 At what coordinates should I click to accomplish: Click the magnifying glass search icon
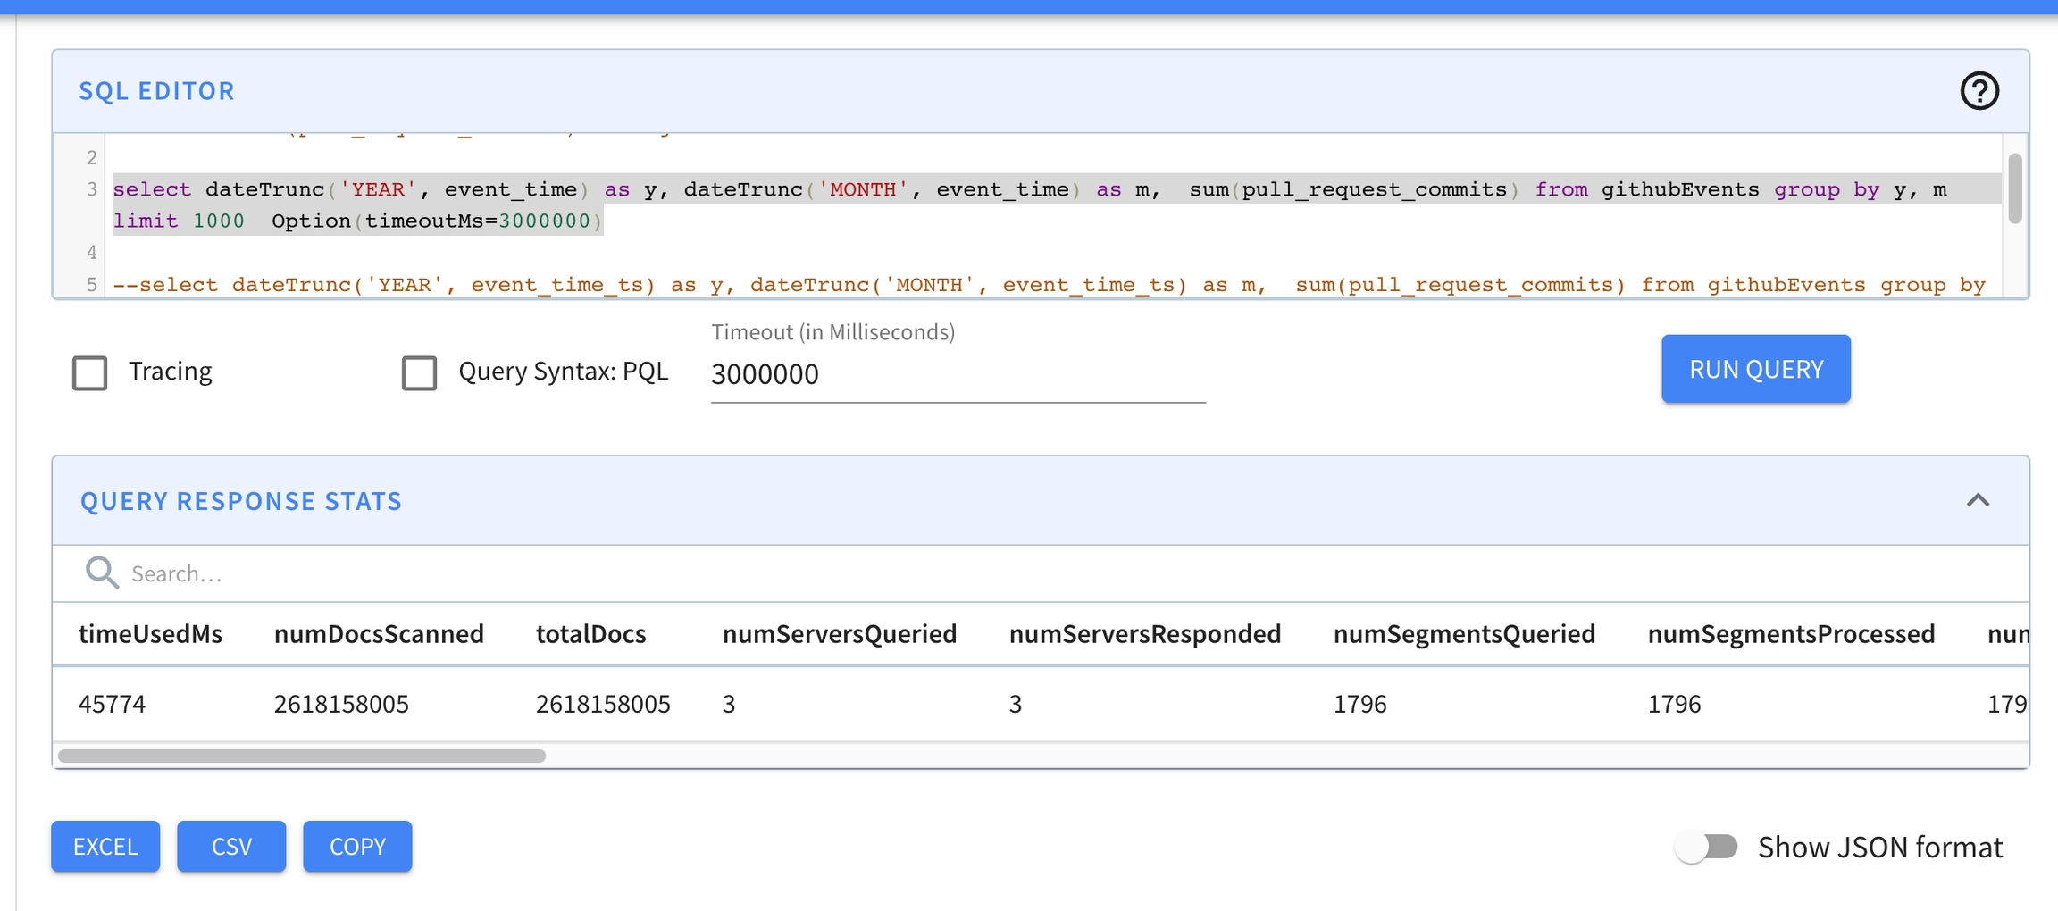pos(102,573)
